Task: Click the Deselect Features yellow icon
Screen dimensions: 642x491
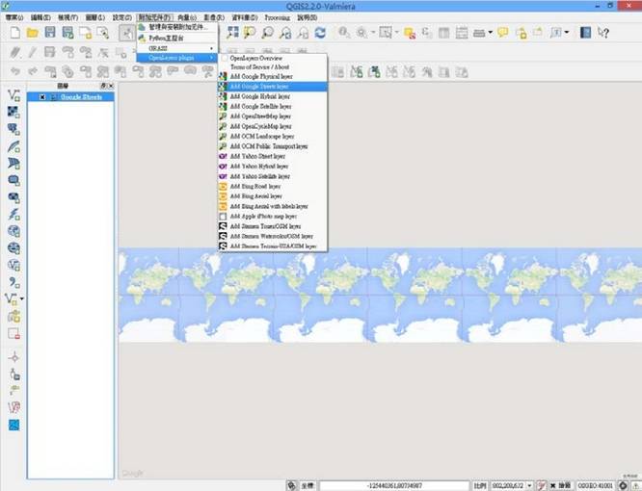Action: pos(410,33)
